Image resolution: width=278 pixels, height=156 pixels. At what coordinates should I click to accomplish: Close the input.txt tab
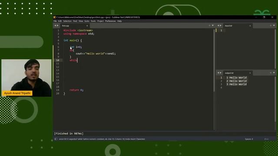(250, 26)
